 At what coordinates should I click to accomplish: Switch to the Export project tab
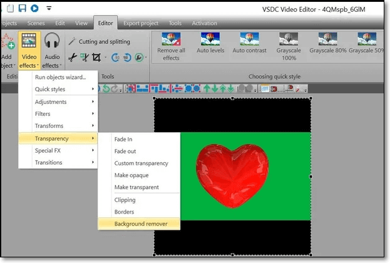pyautogui.click(x=140, y=23)
